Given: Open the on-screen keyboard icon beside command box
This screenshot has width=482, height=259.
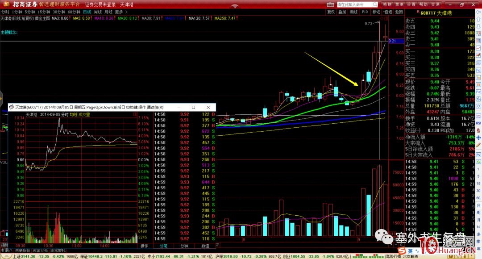Looking at the screenshot, I should coord(330,4).
